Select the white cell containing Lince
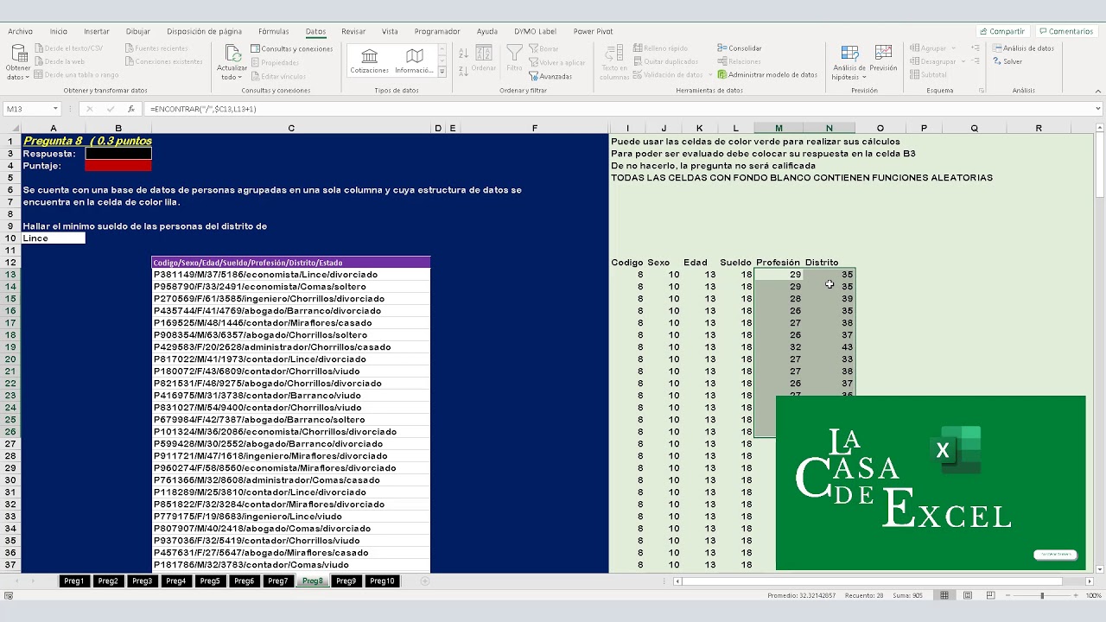Viewport: 1106px width, 622px height. (x=53, y=238)
